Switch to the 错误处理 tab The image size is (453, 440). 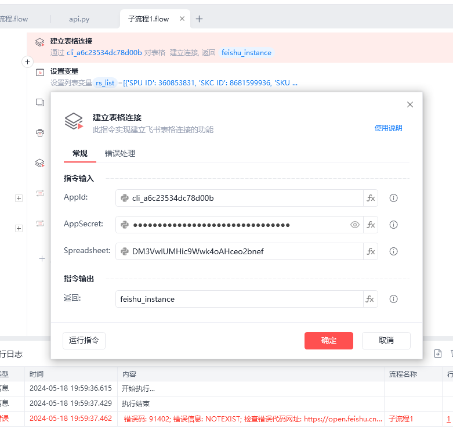[120, 153]
